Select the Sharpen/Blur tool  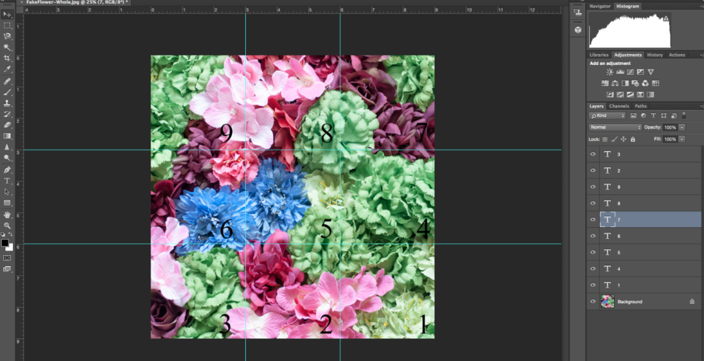(x=7, y=147)
